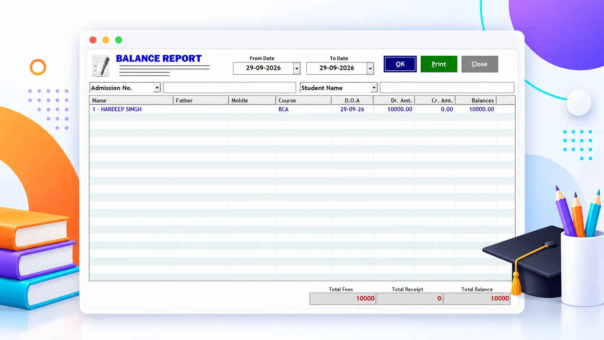Focus the Admission No. search field
Viewport: 604px width, 340px height.
(x=229, y=87)
